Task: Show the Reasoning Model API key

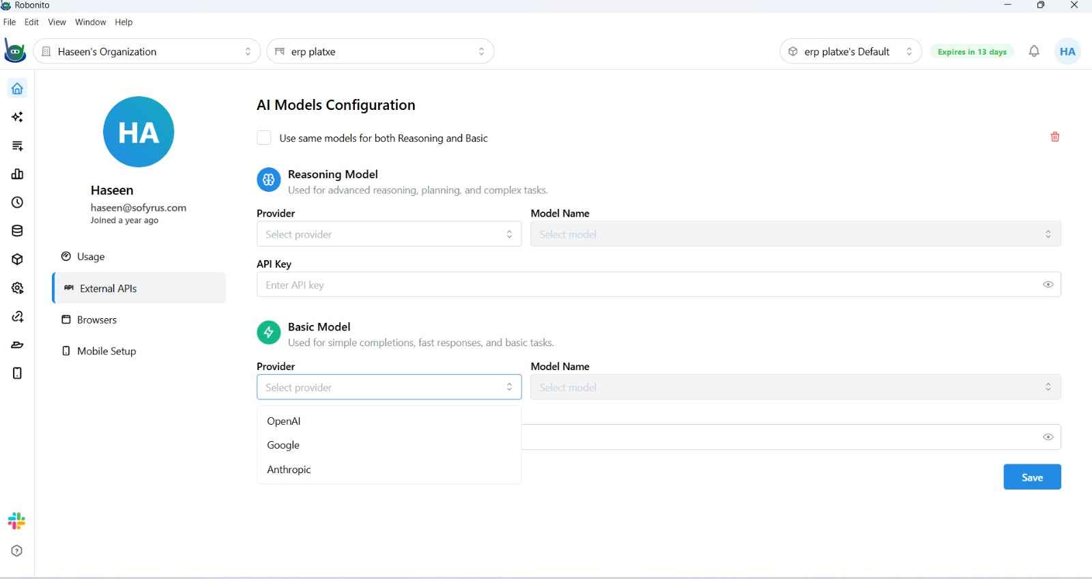Action: (x=1048, y=285)
